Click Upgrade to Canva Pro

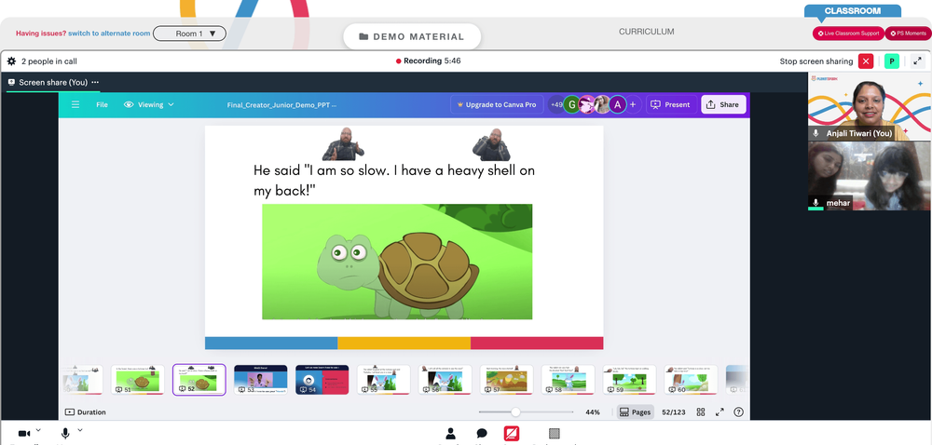point(497,104)
